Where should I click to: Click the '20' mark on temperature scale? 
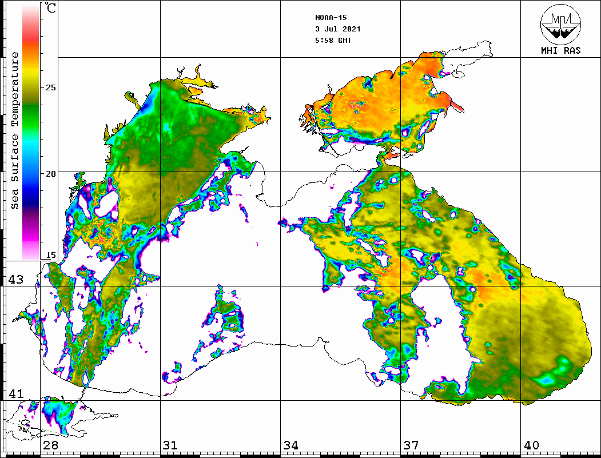click(x=50, y=174)
